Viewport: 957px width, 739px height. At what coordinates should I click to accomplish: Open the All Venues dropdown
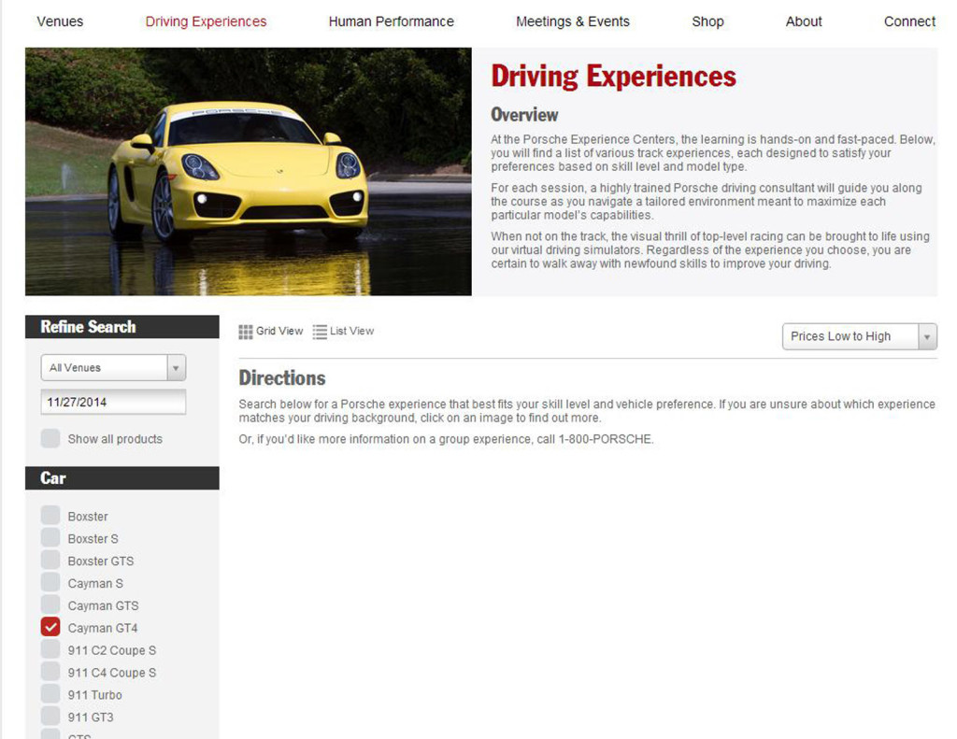coord(113,367)
